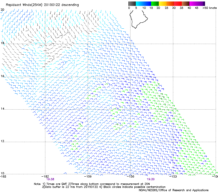
Task: Click the cyan 5-10 knots legend swatch
Action: point(139,4)
